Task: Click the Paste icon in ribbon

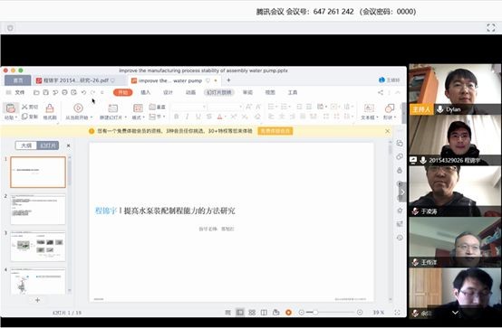Action: coord(11,108)
